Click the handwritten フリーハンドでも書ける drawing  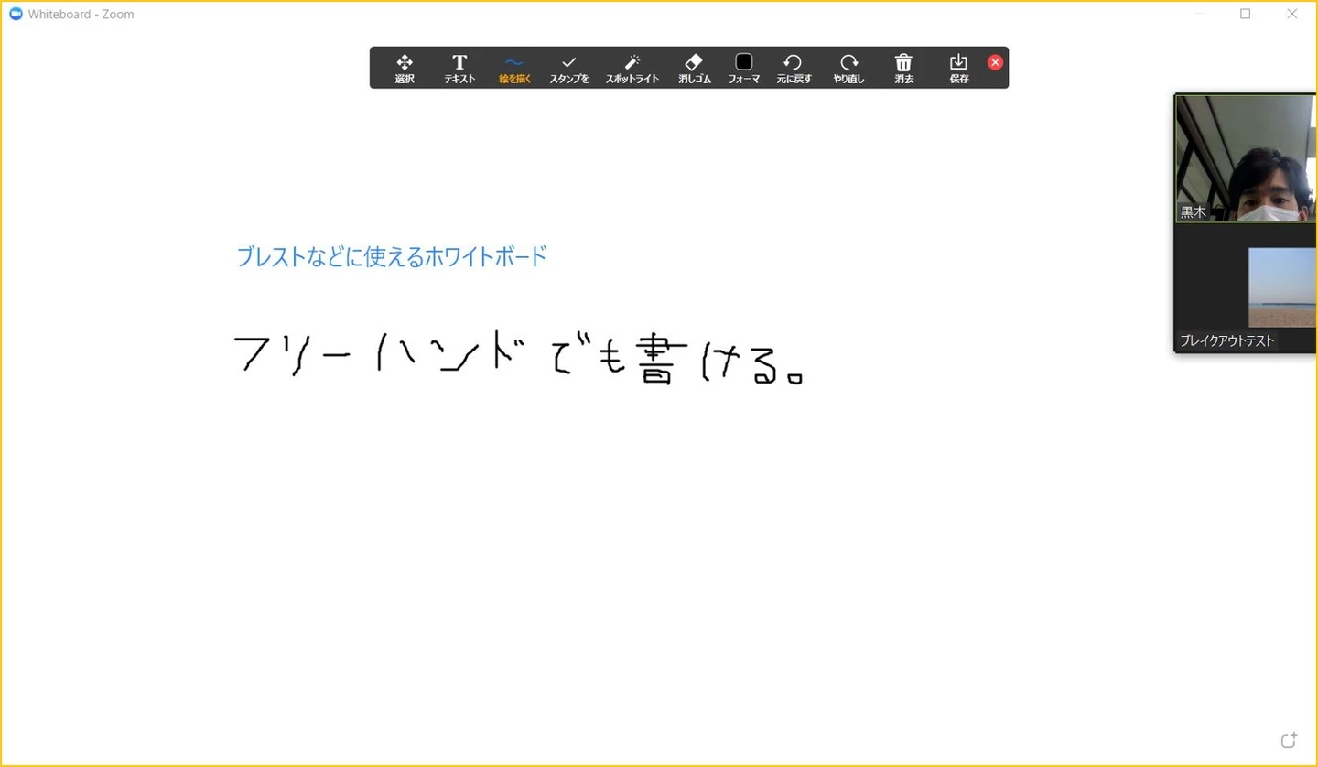pyautogui.click(x=518, y=359)
